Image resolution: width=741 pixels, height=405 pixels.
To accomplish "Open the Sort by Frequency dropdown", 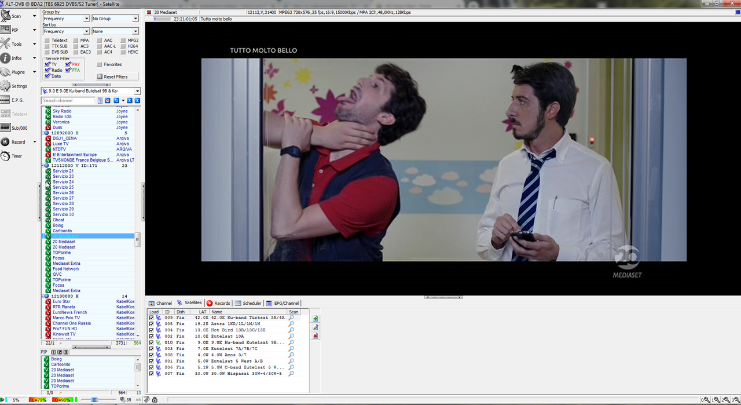I will click(66, 31).
